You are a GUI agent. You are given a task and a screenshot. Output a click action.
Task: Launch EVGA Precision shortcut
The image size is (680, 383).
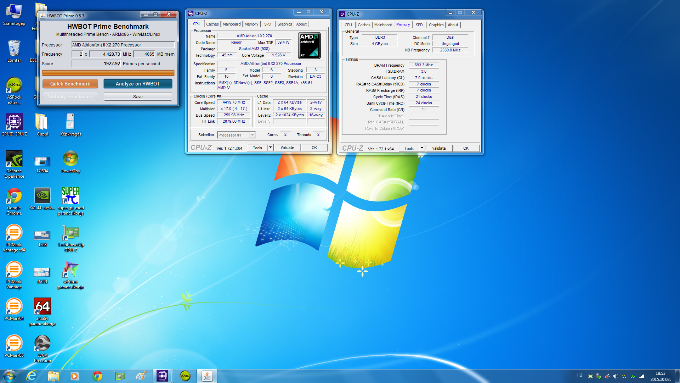click(x=42, y=349)
